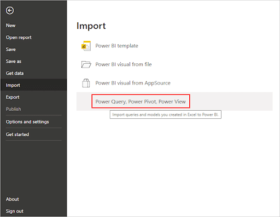Click Get started in the sidebar
The width and height of the screenshot is (280, 217).
tap(17, 135)
